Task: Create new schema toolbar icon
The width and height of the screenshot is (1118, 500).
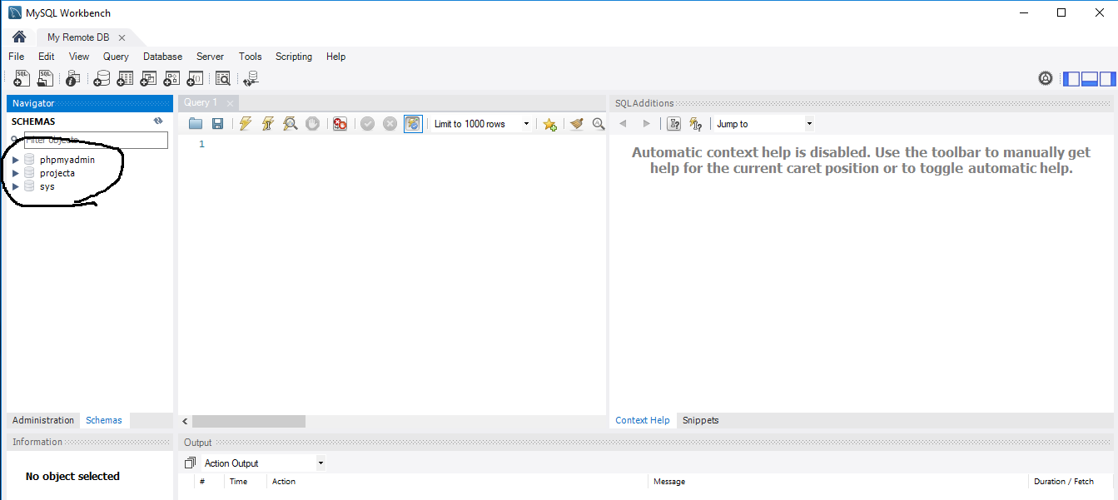Action: click(x=102, y=78)
